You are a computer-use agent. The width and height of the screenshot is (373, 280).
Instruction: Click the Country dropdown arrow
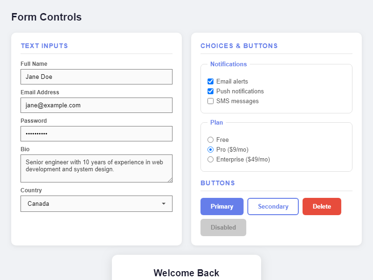pos(164,204)
